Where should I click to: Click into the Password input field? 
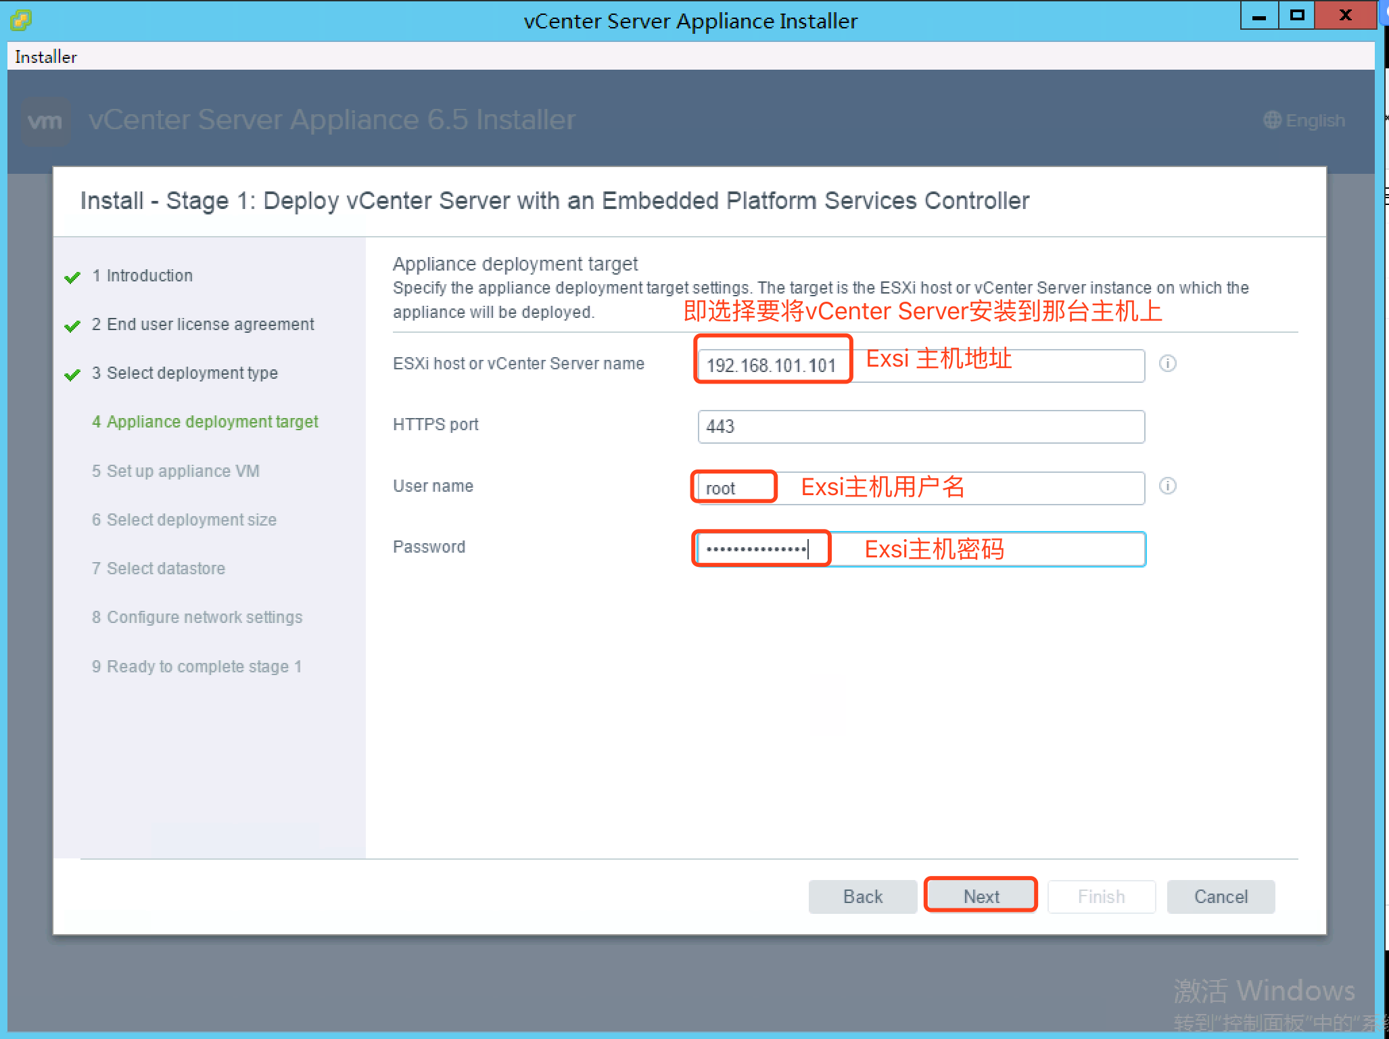921,549
